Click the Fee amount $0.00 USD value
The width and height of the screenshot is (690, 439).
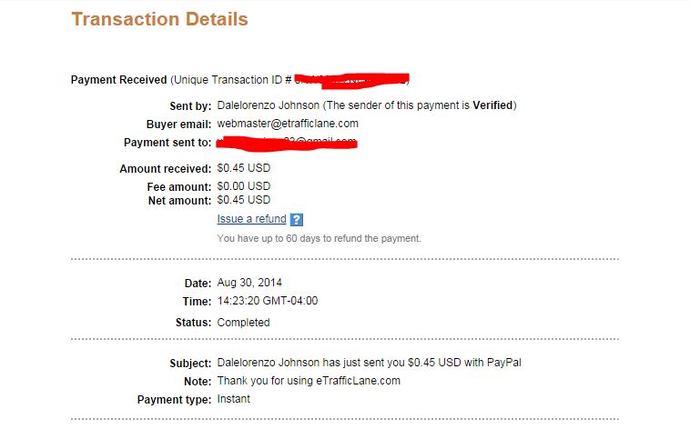point(244,186)
